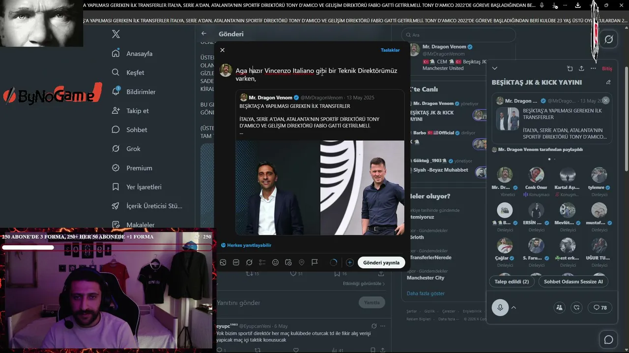Open Grok in the sidebar
Viewport: 629px width, 353px height.
126,149
